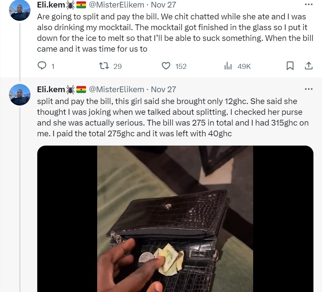Play the purse video in the second tweet

point(175,219)
